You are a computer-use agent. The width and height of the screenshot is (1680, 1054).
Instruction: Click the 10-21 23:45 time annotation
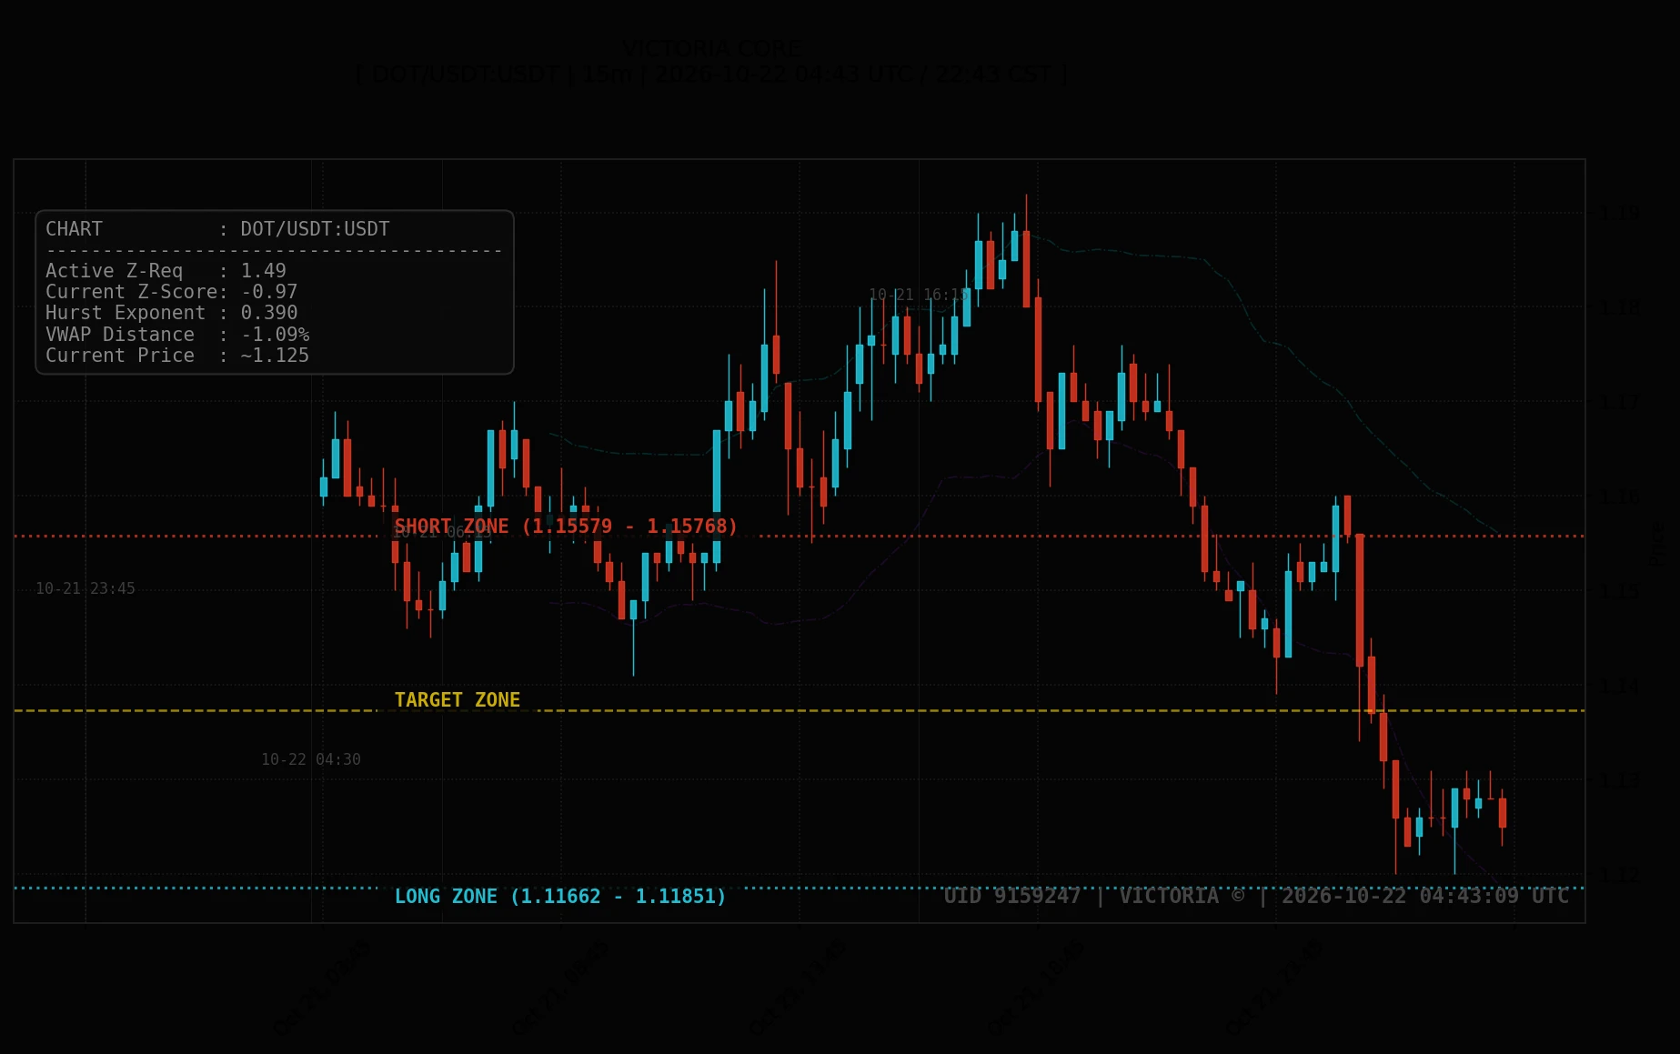(x=86, y=589)
